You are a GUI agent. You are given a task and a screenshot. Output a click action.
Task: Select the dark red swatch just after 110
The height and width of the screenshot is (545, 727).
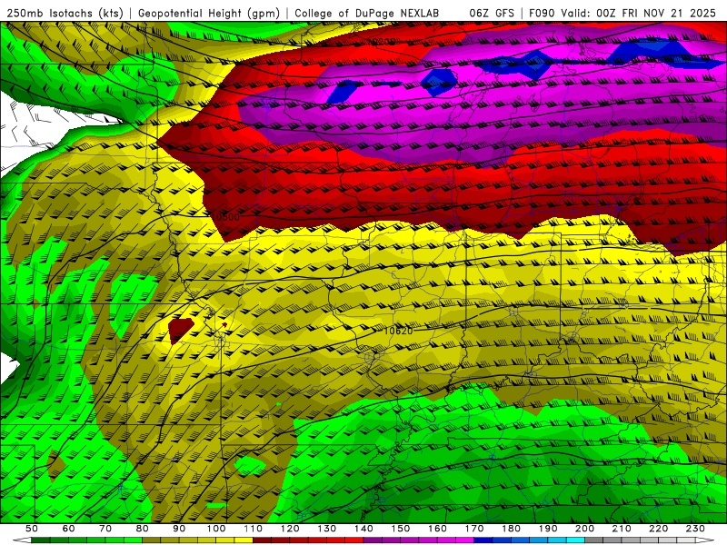click(x=263, y=540)
